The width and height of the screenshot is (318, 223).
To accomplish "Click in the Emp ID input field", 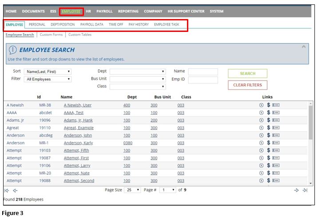I will (203, 80).
